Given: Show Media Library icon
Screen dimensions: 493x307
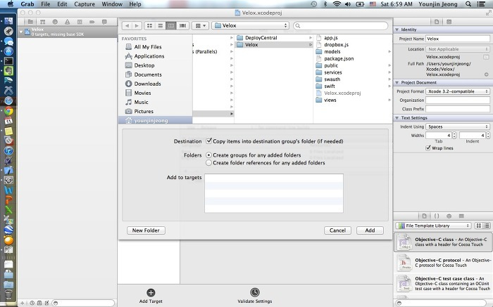Looking at the screenshot, I should pyautogui.click(x=461, y=216).
